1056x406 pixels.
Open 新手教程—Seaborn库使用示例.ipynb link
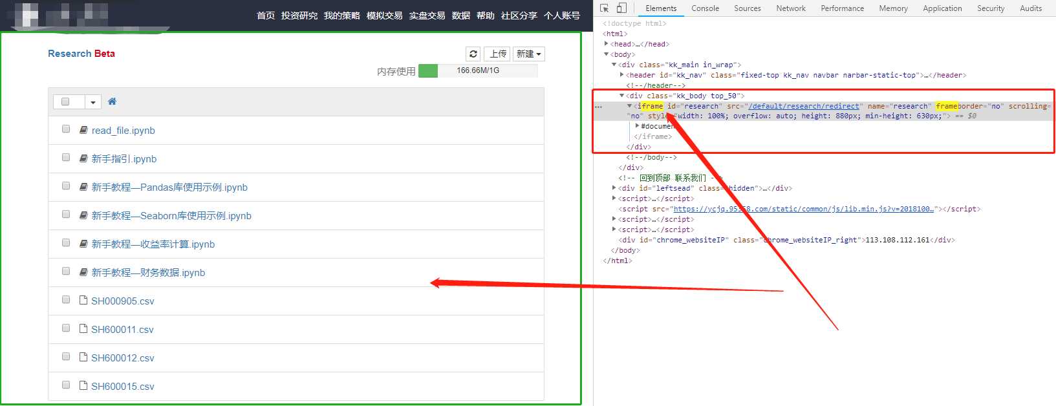click(x=171, y=216)
